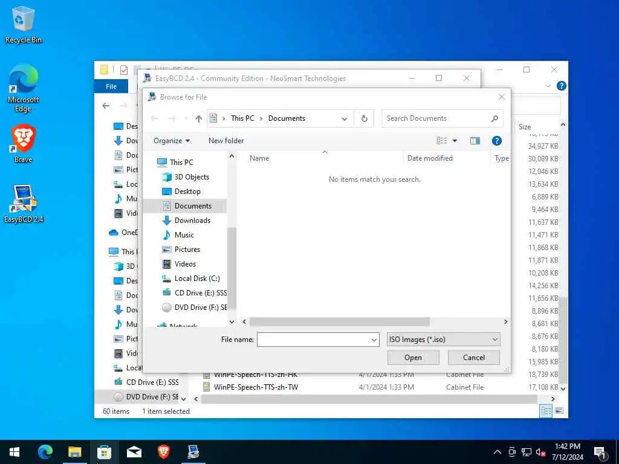619x464 pixels.
Task: Select WinPE-Speech-TTS-zh-TW file in Explorer
Action: tap(256, 387)
